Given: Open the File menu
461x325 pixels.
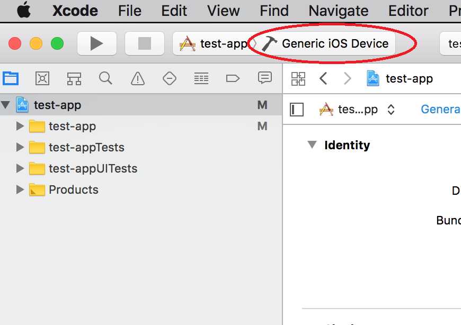Looking at the screenshot, I should [130, 11].
